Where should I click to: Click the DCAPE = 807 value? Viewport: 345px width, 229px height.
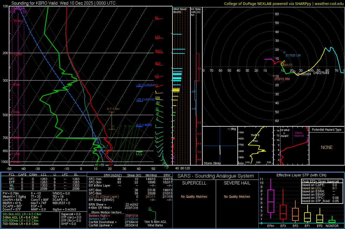click(x=12, y=206)
